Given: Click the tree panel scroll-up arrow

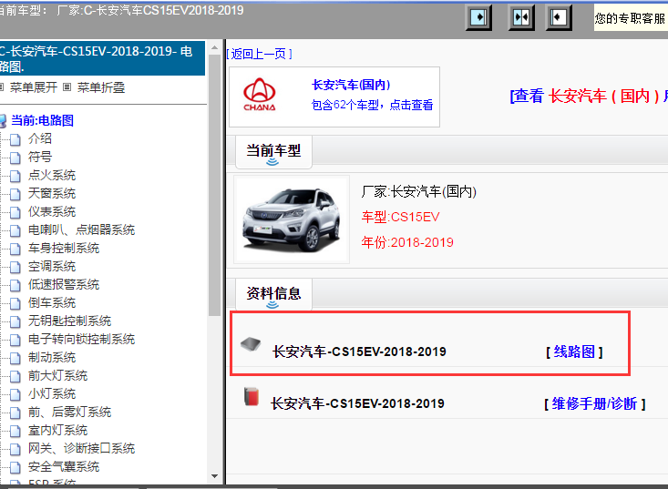Looking at the screenshot, I should (215, 47).
